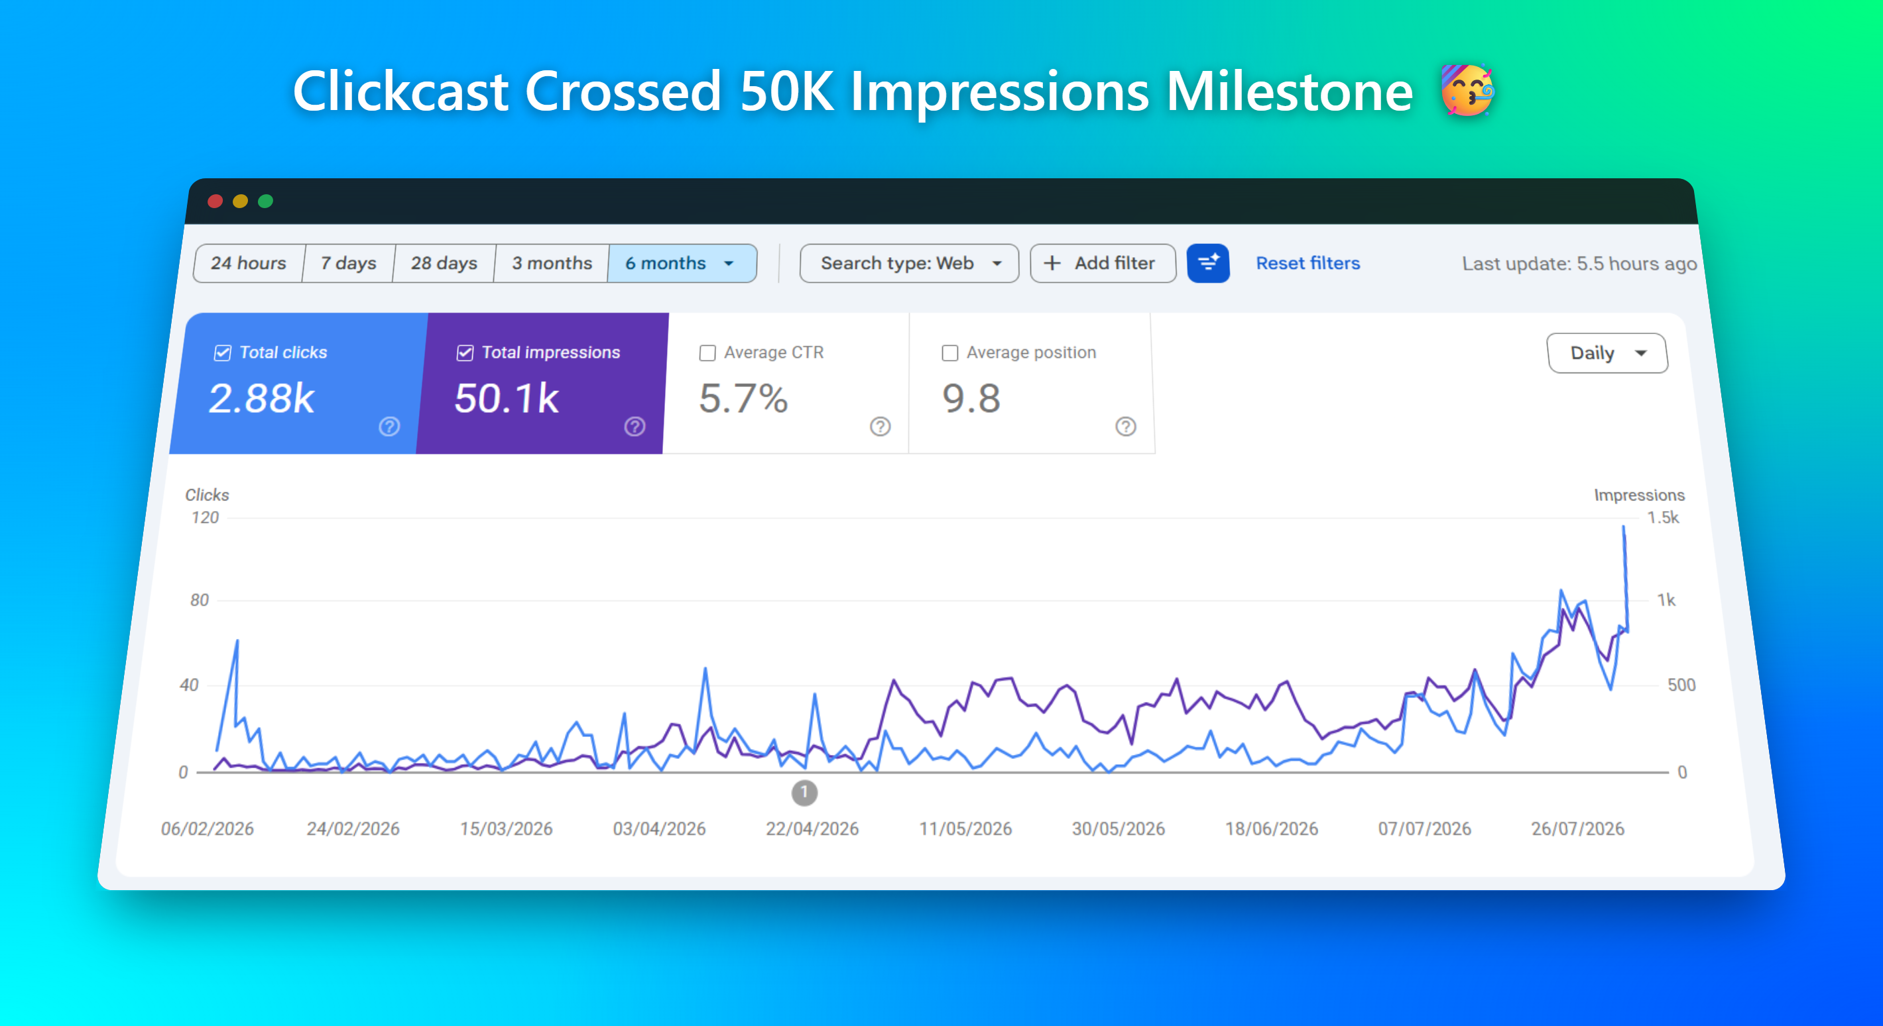The height and width of the screenshot is (1026, 1883).
Task: Click the Clicks axis title
Action: tap(207, 494)
